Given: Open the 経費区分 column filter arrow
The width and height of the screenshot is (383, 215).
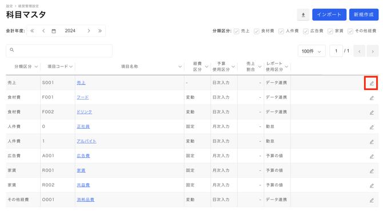Looking at the screenshot, I should 206,67.
